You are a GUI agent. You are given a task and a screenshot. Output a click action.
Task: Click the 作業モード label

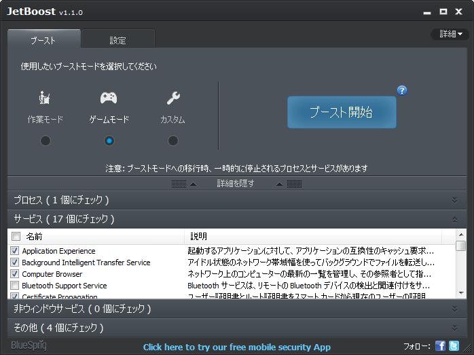[x=45, y=119]
